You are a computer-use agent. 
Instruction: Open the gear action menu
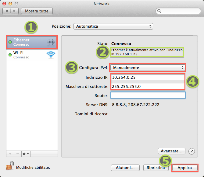pyautogui.click(x=26, y=154)
